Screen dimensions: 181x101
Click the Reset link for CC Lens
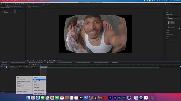pos(15,9)
